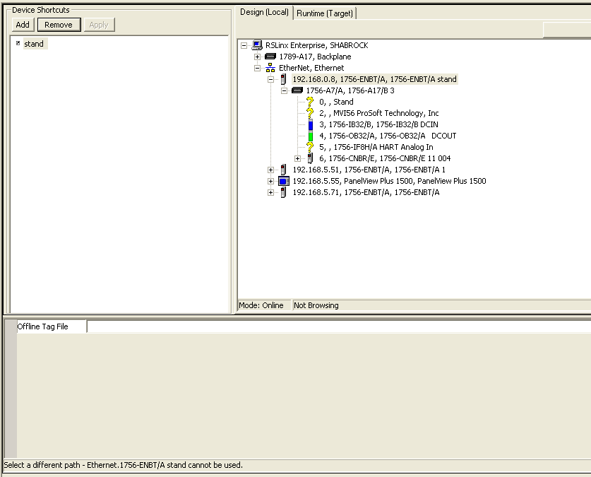Image resolution: width=591 pixels, height=477 pixels.
Task: Collapse the 1756-A7/A, 1756-A17/B 3 chassis node
Action: (284, 91)
